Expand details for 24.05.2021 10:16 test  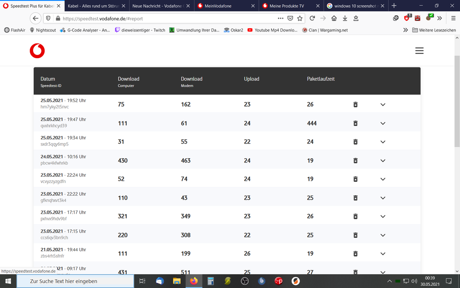(x=383, y=161)
